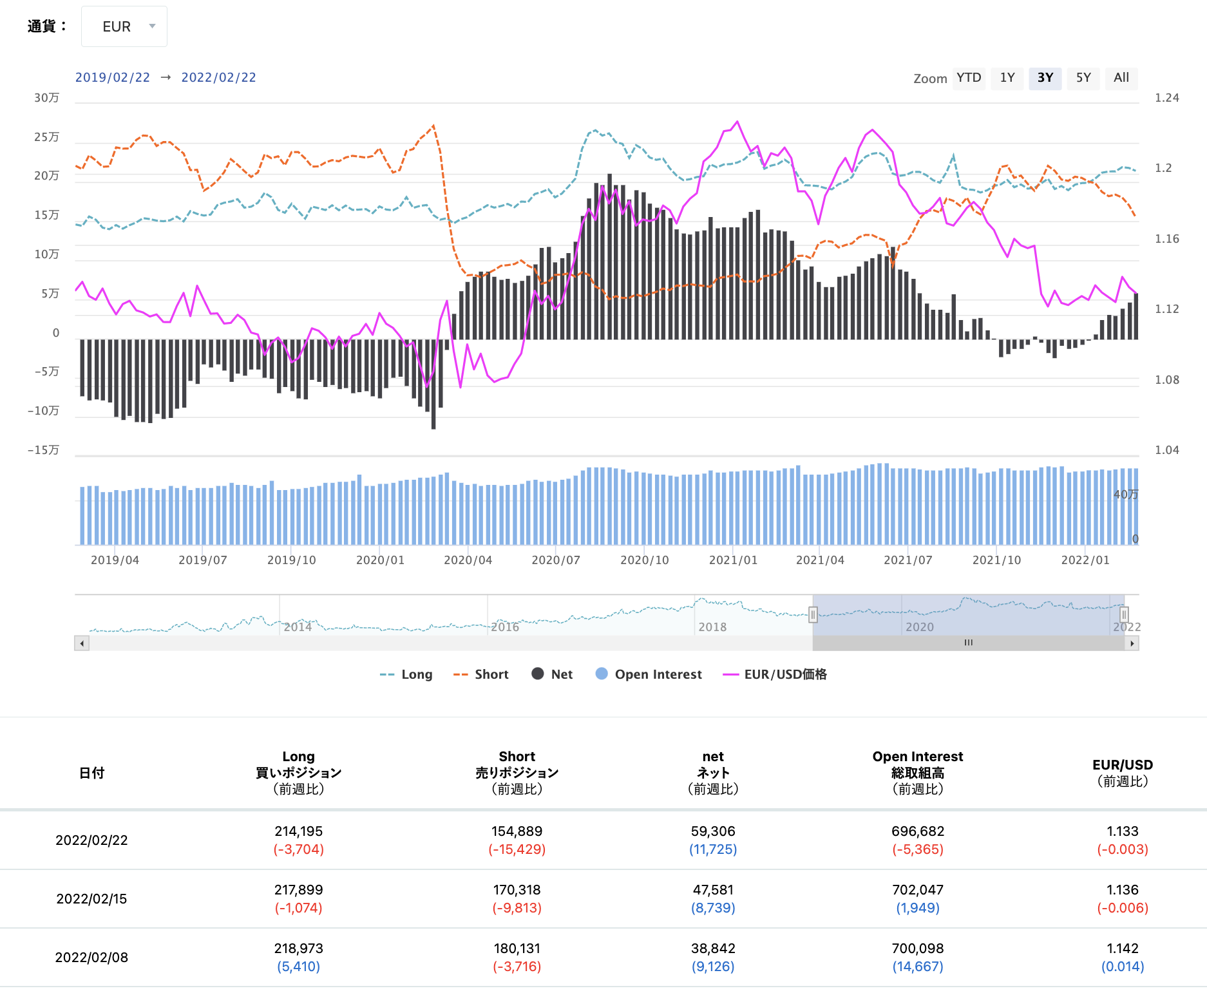Toggle the Short series legend
Image resolution: width=1207 pixels, height=993 pixels.
[x=481, y=674]
